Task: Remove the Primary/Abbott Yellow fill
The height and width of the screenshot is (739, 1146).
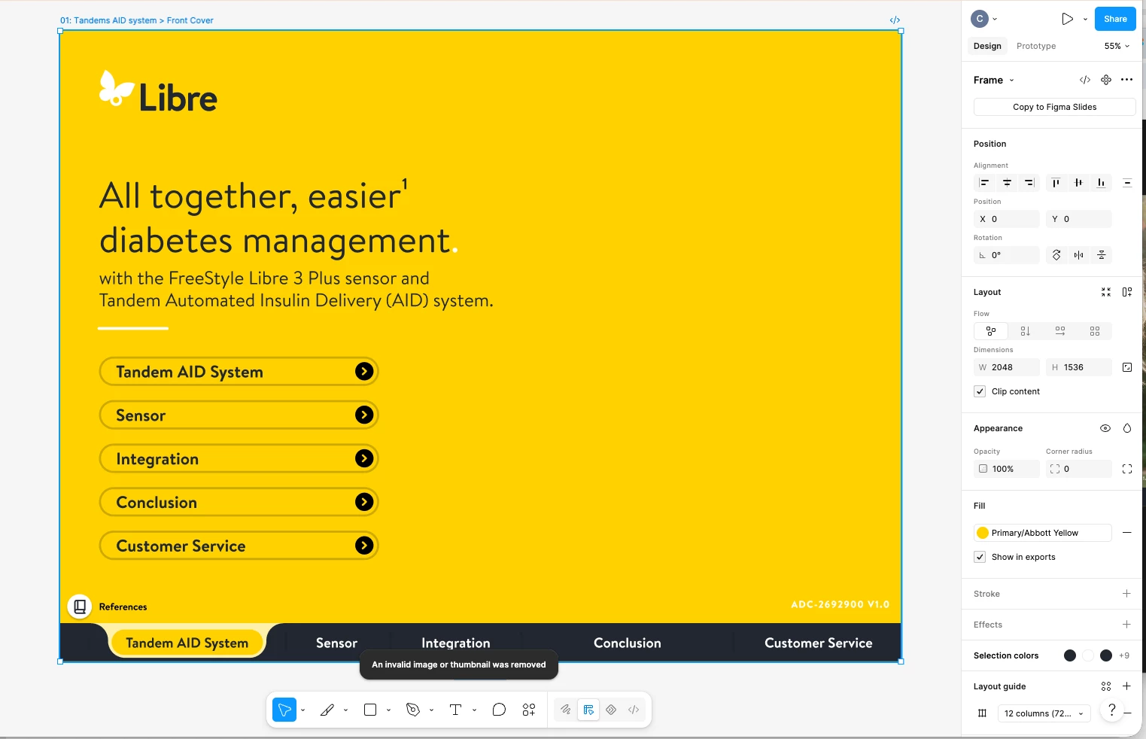Action: 1126,533
